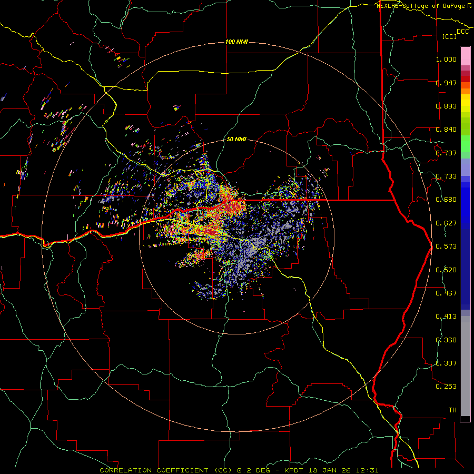Click the 0.787 color scale value
This screenshot has width=474, height=474.
446,153
